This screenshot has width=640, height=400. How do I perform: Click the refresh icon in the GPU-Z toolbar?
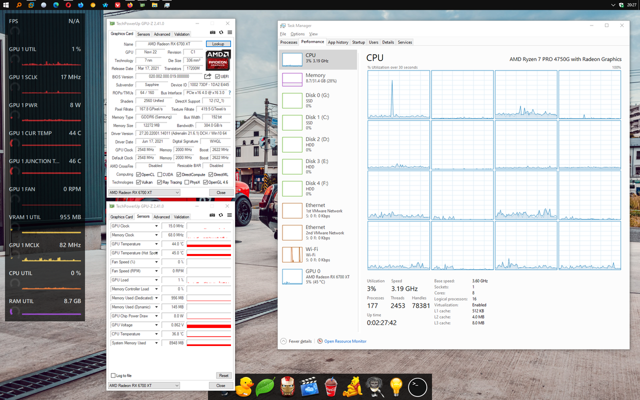220,33
